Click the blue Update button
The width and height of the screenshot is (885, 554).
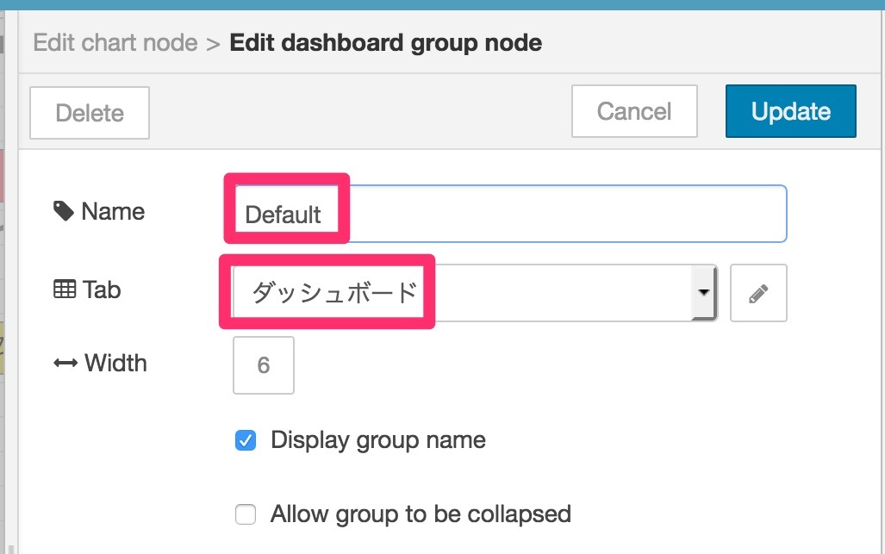coord(791,111)
